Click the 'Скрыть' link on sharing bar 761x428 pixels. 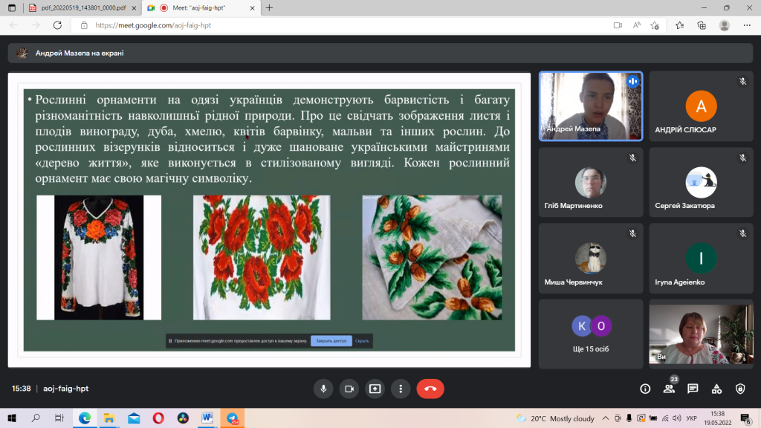click(362, 341)
